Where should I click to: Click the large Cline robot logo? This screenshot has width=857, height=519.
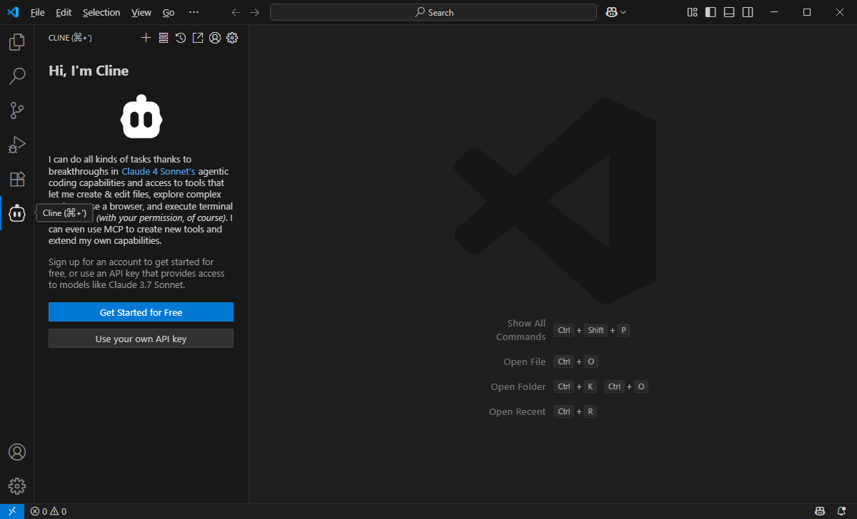pos(142,116)
